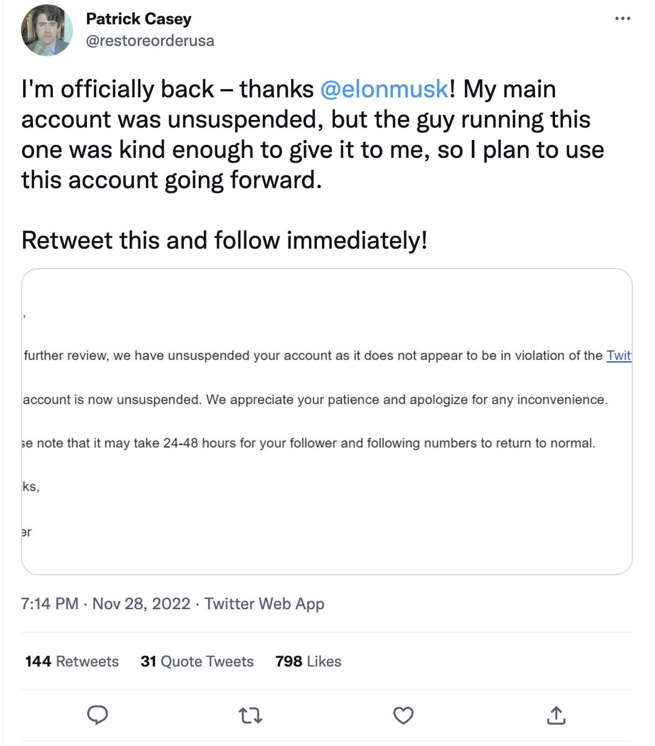Click the @restoreorderusa handle

[x=150, y=41]
